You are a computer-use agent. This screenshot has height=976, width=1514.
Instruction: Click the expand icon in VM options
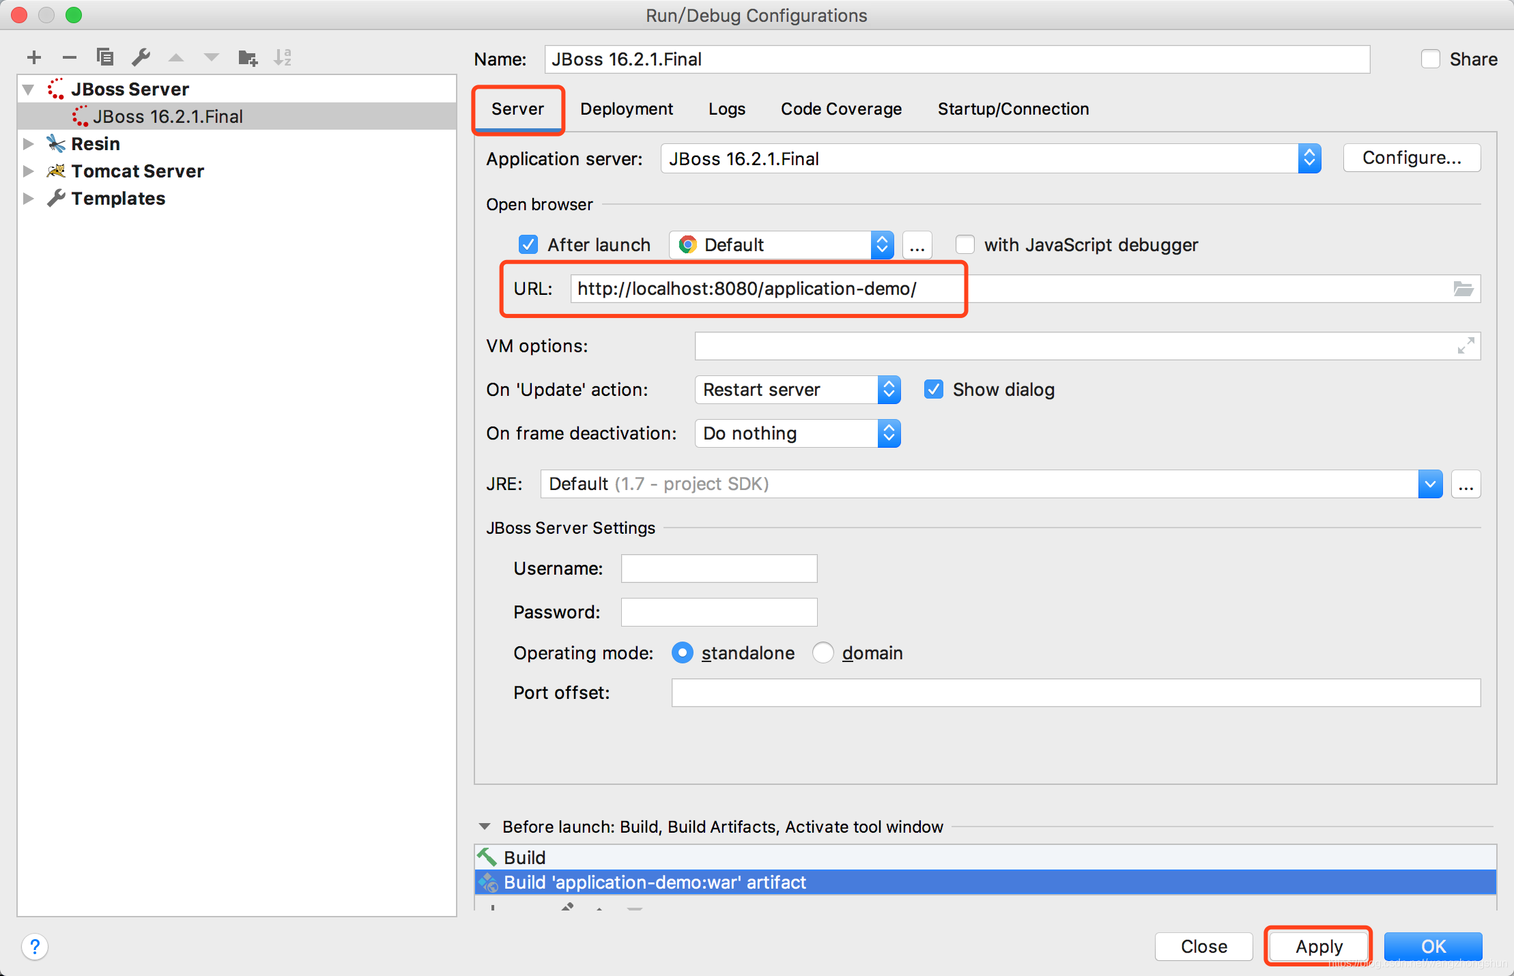(x=1466, y=346)
